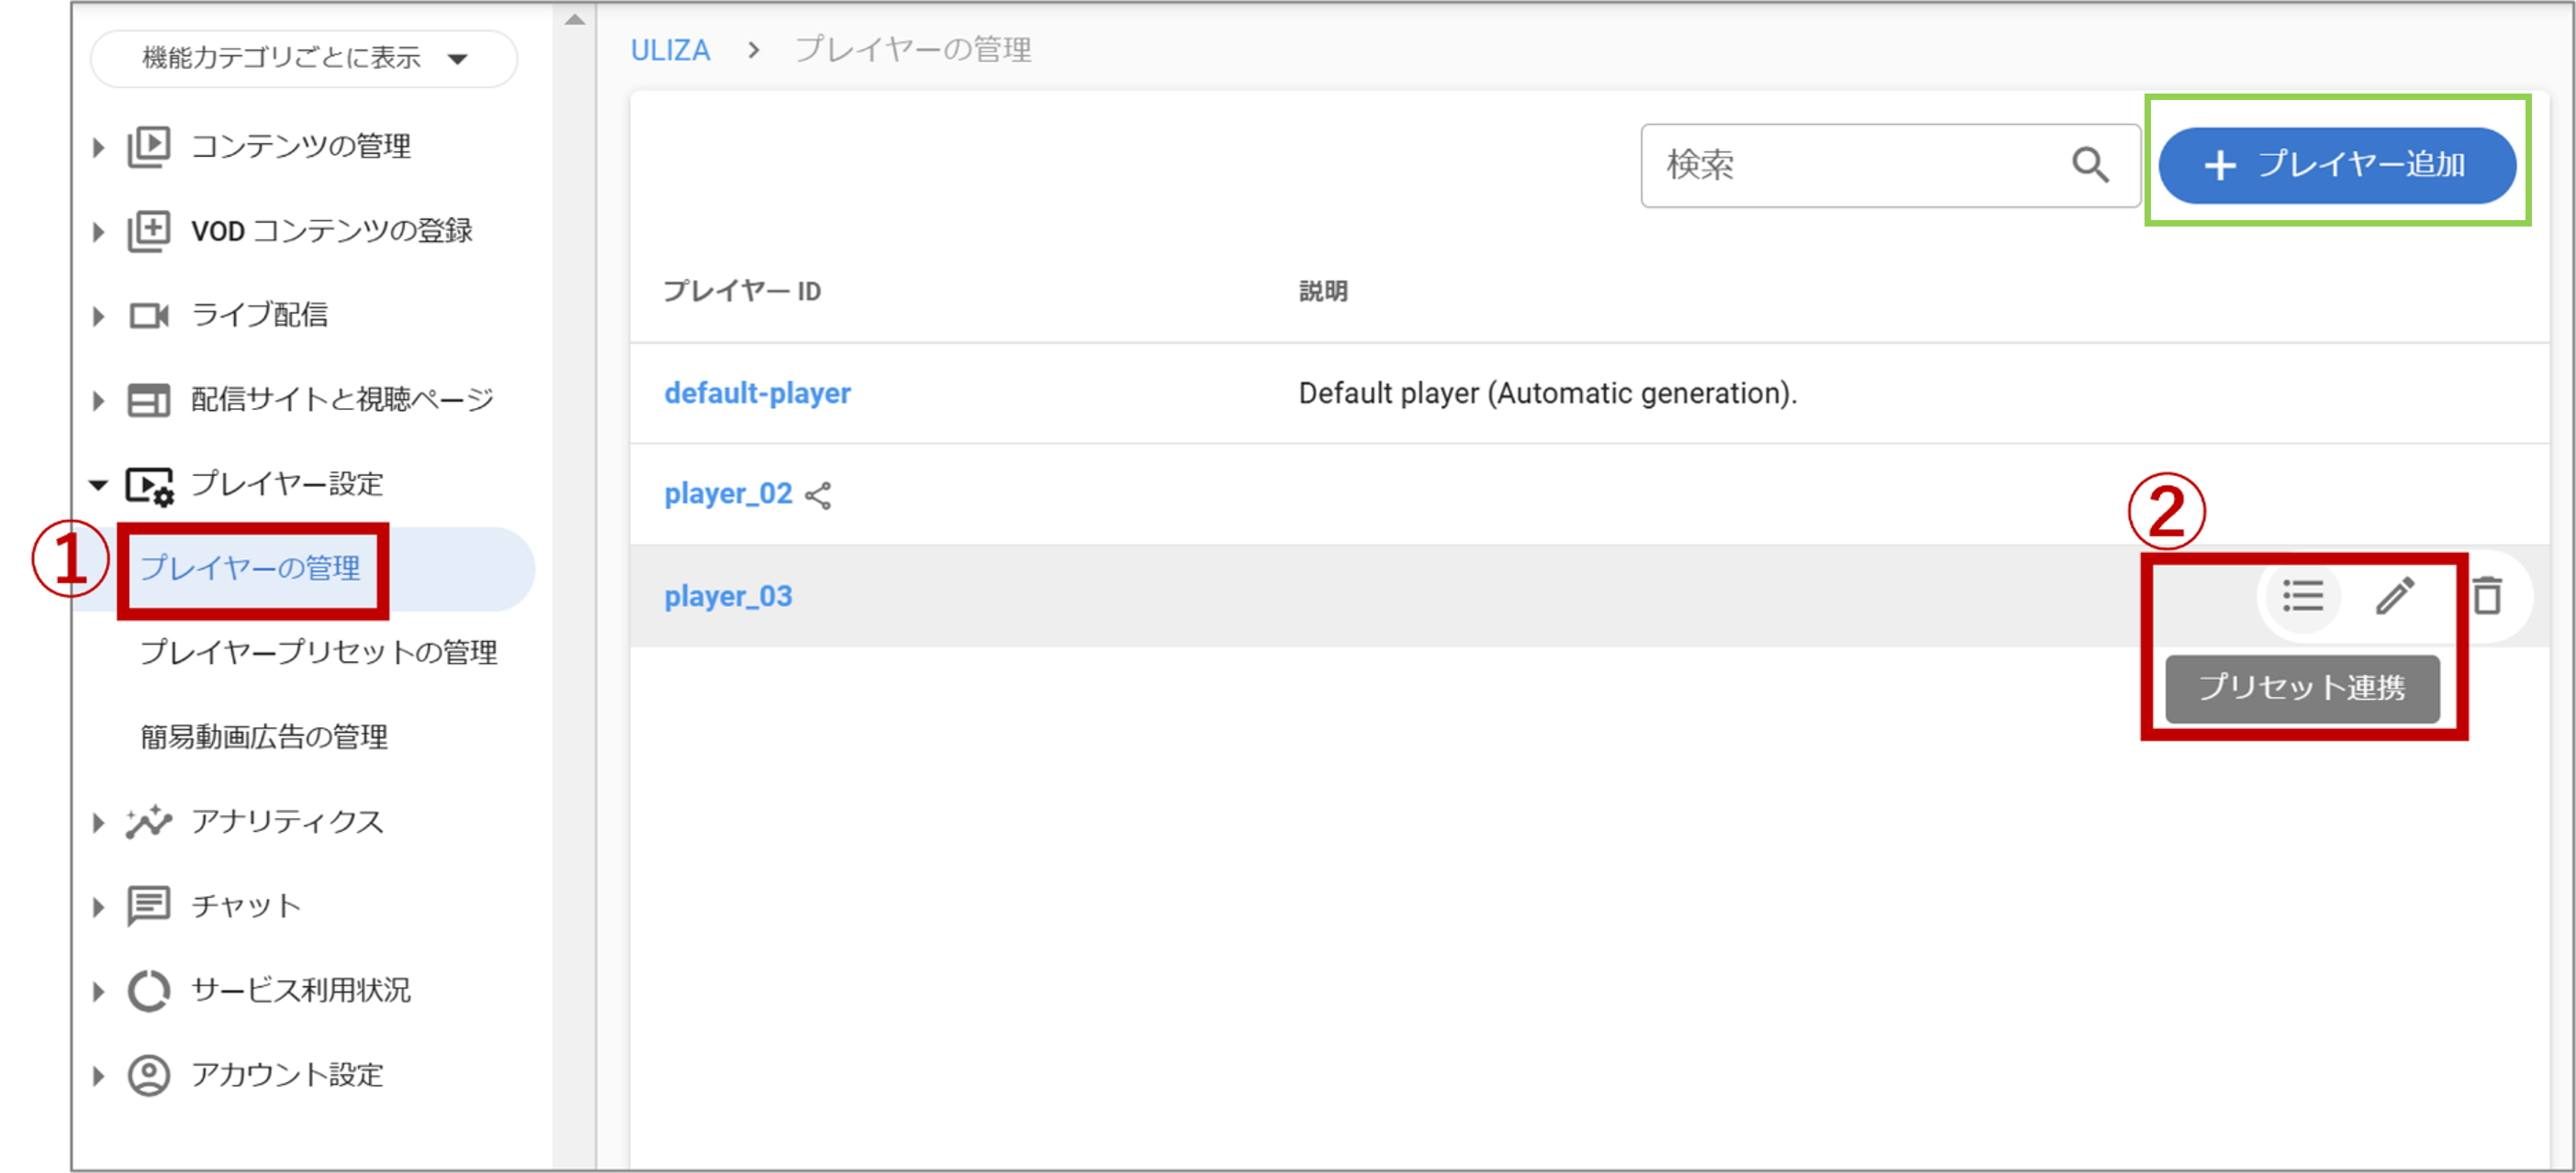Viewport: 2576px width, 1173px height.
Task: Click the share icon beside player_02
Action: (818, 496)
